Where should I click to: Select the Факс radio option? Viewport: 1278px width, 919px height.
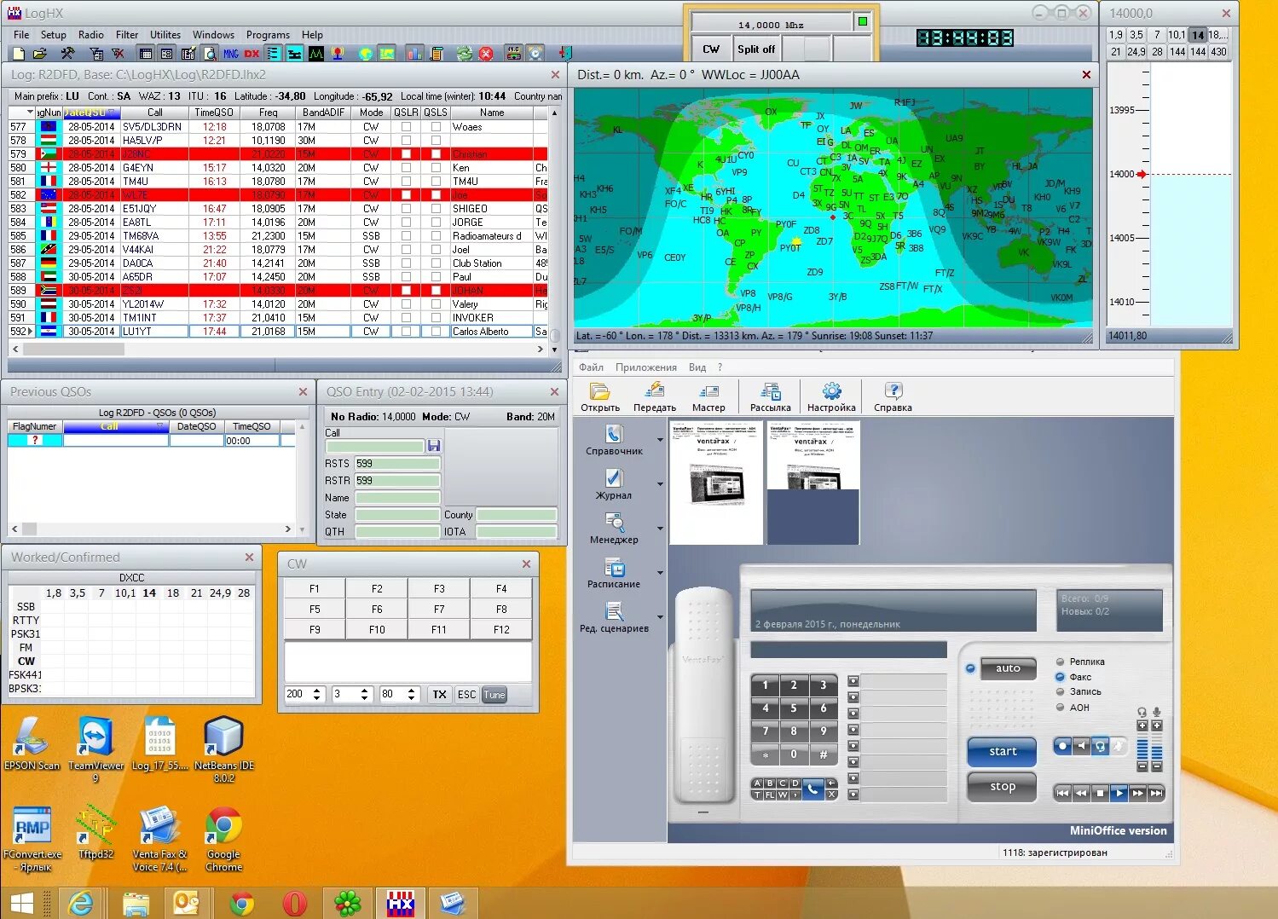pyautogui.click(x=1060, y=677)
